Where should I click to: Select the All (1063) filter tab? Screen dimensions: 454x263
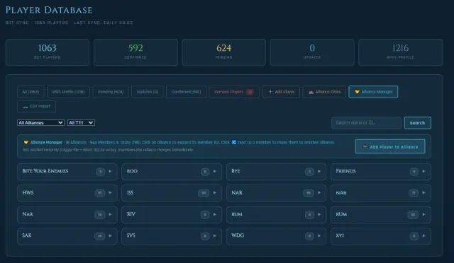point(31,92)
